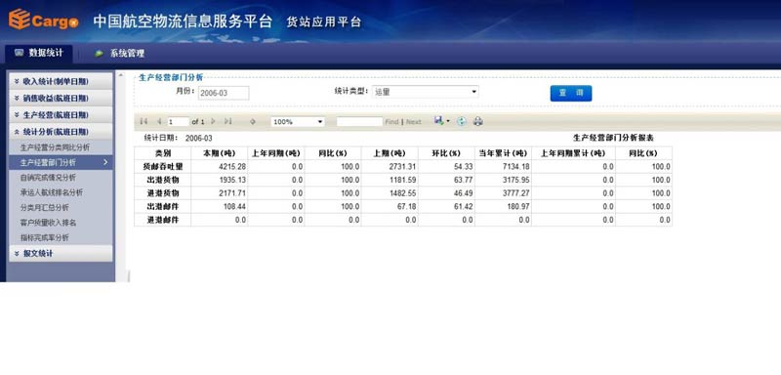Collapse the 统计分析(航班日期) section
781x375 pixels.
click(x=61, y=132)
